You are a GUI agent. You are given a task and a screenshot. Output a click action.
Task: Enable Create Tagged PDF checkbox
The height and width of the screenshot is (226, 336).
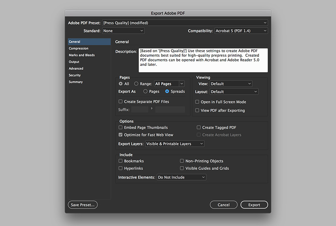coord(199,127)
